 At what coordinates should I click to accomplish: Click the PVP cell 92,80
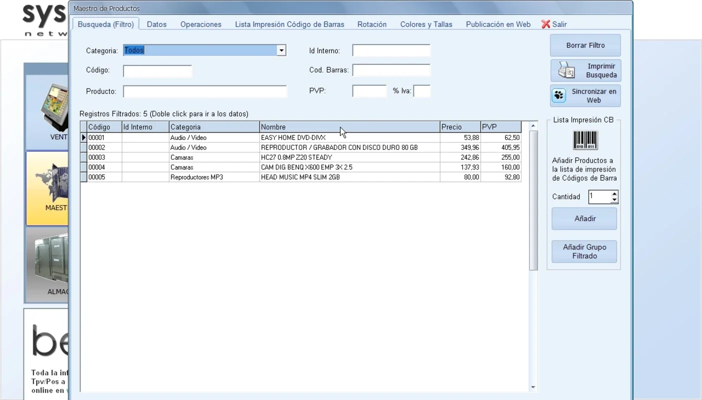[501, 177]
